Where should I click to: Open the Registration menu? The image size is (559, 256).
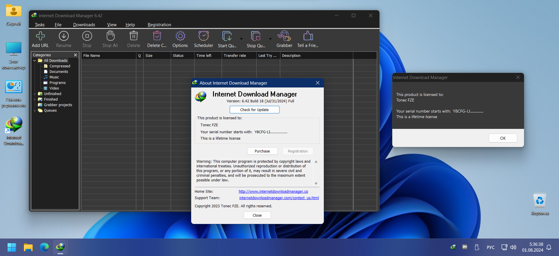pyautogui.click(x=159, y=25)
